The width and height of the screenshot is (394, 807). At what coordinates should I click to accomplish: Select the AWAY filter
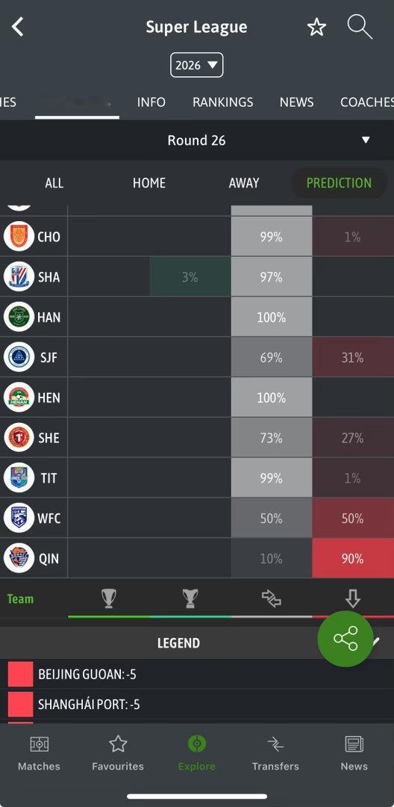coord(244,183)
